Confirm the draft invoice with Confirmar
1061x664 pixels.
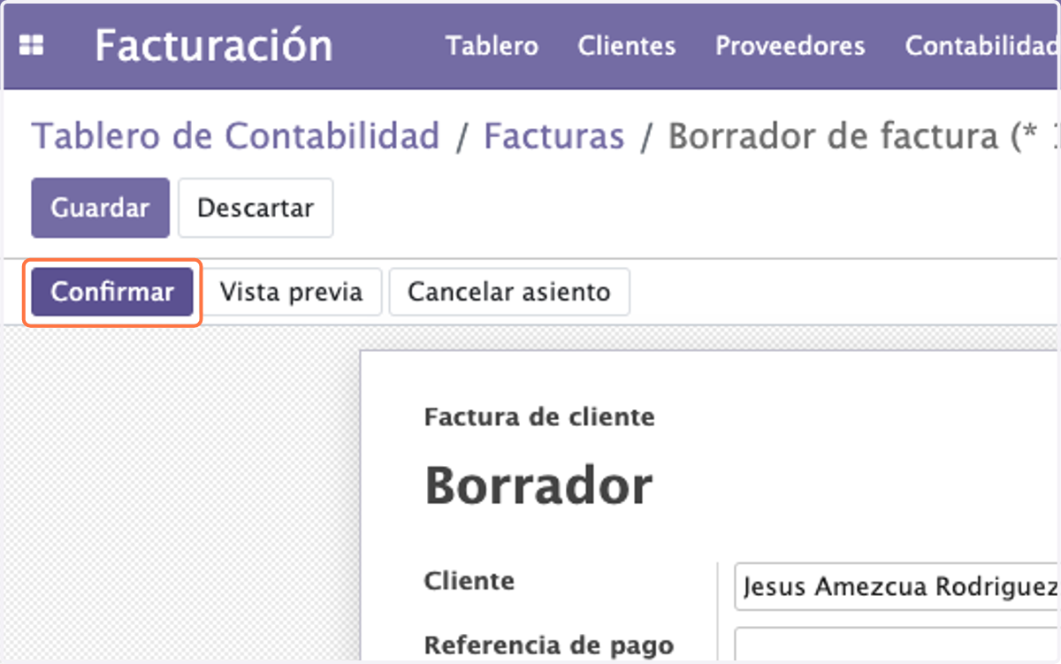[x=112, y=292]
